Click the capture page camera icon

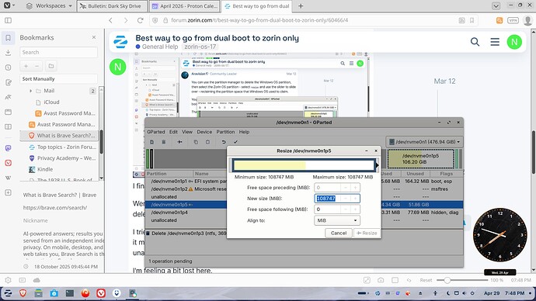[381, 280]
